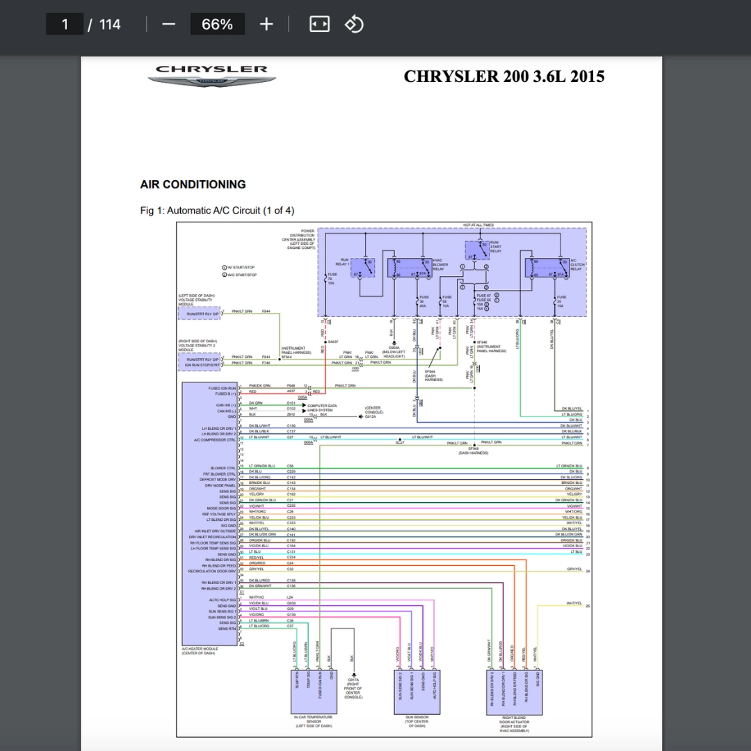Click the "RECIRCULATION DOOR DRV" pin label
The width and height of the screenshot is (751, 751).
coord(211,572)
